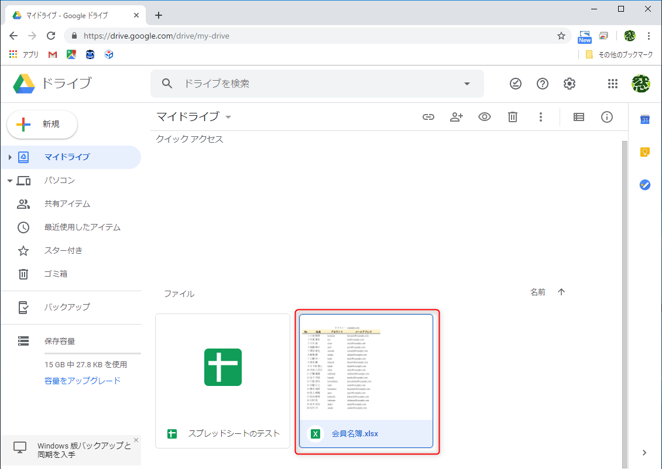Collapse the パソコン section in the sidebar
Image resolution: width=662 pixels, height=469 pixels.
tap(10, 180)
